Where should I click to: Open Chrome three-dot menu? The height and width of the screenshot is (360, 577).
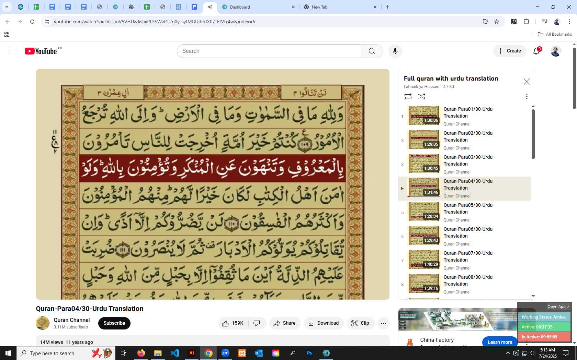pos(569,22)
